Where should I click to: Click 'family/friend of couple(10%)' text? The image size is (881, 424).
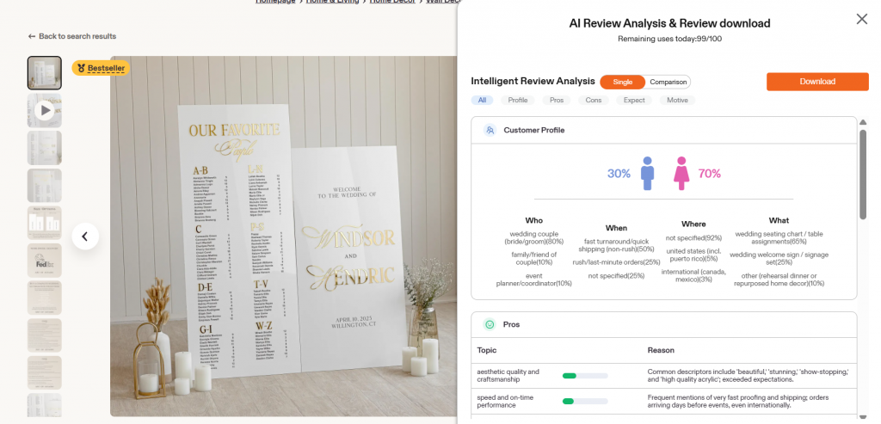[533, 258]
